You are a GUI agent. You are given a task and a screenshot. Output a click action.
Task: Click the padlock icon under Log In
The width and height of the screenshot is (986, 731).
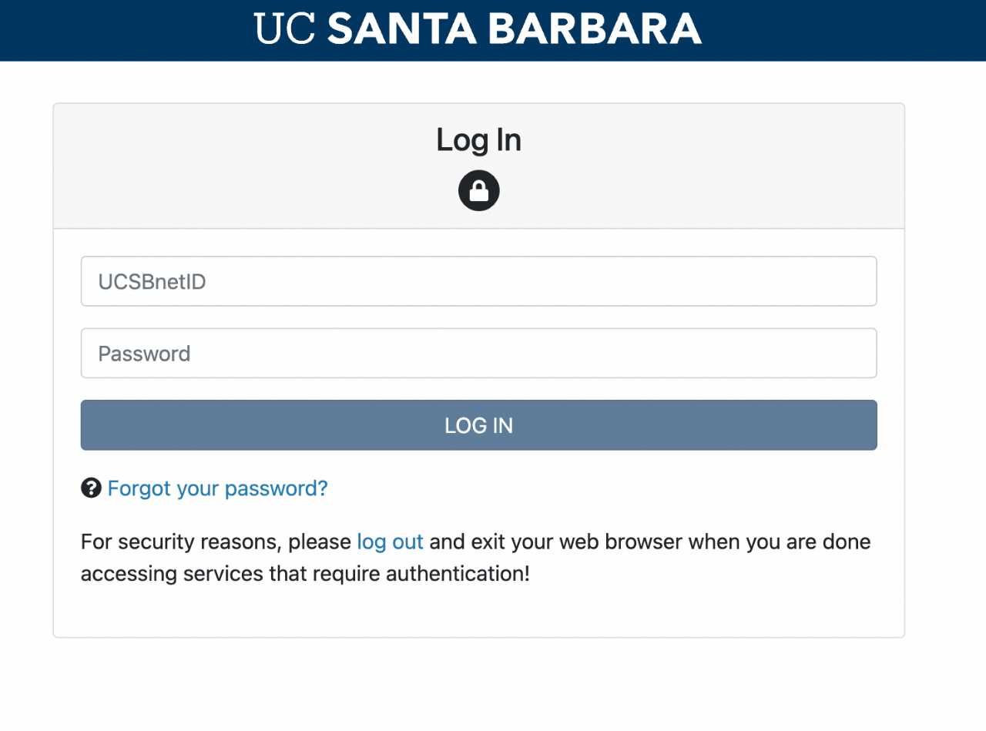pos(479,190)
